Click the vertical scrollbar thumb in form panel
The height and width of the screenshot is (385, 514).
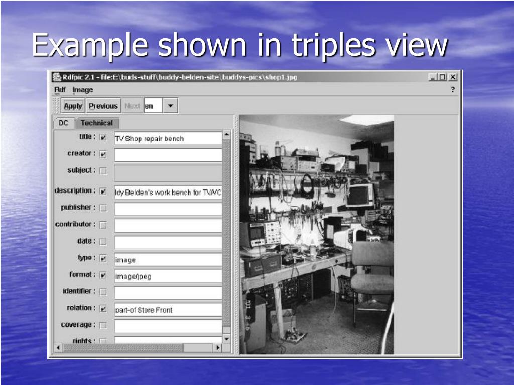tap(226, 233)
